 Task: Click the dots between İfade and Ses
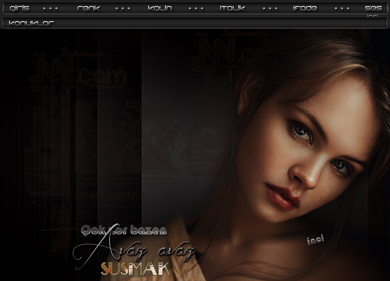(x=341, y=8)
